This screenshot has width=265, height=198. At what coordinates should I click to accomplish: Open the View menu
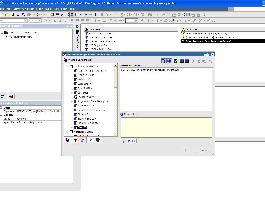pos(17,8)
